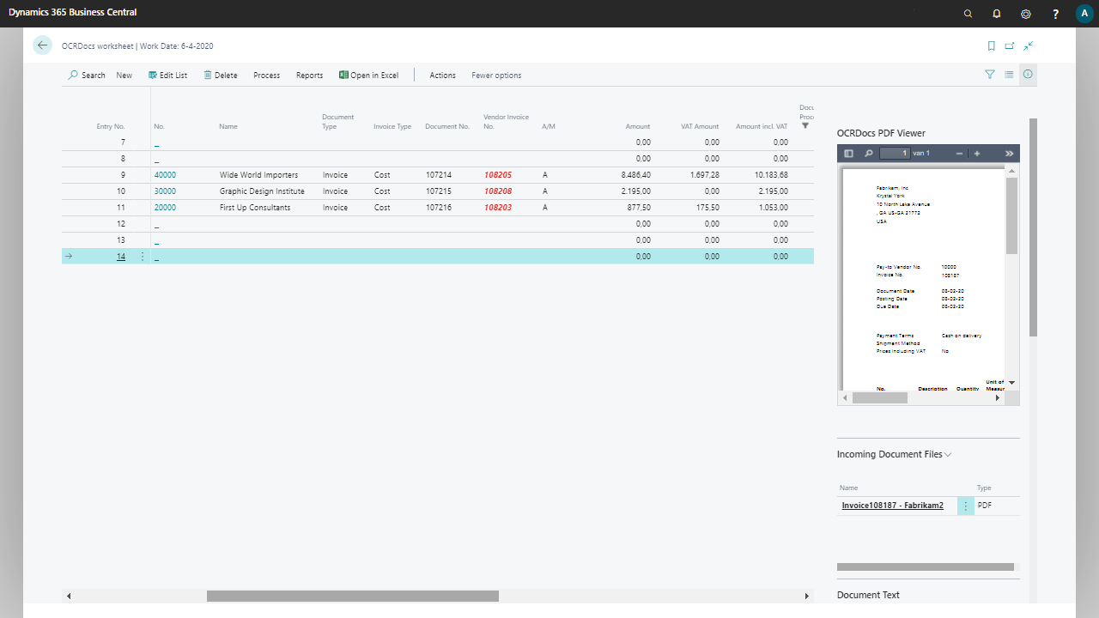The image size is (1099, 618).
Task: Open the PDF viewer tools double-chevron menu
Action: (x=1009, y=154)
